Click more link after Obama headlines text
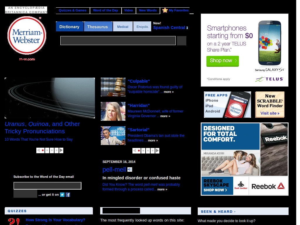Screen dimensions: 300x225 click(153, 140)
